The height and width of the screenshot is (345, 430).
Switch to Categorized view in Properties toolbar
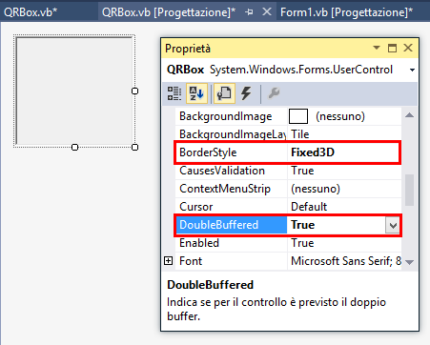tap(174, 93)
